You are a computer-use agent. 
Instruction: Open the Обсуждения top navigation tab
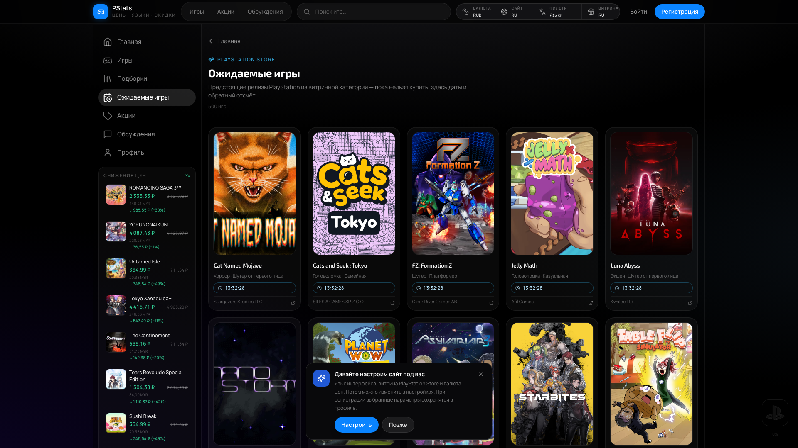pos(265,12)
